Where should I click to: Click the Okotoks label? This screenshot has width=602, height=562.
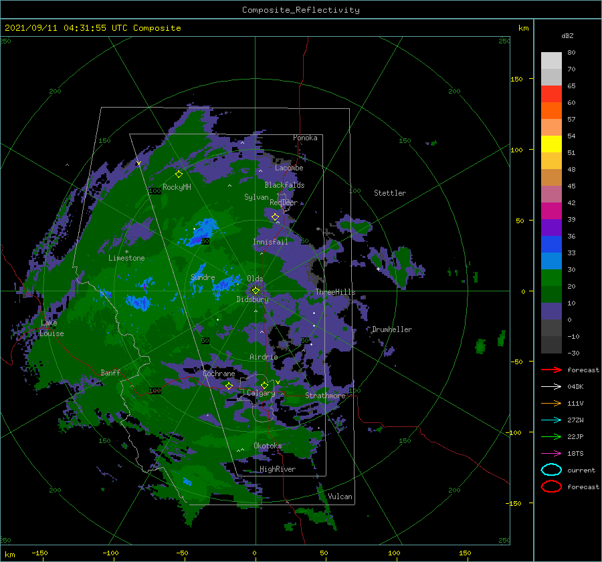[x=268, y=446]
